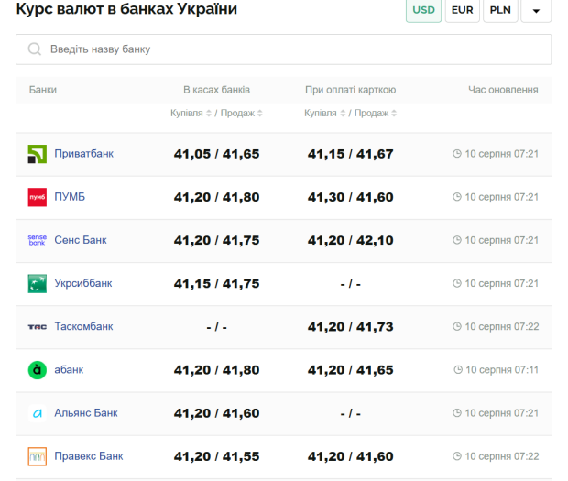
Task: Click the абанк green circle logo
Action: (38, 370)
